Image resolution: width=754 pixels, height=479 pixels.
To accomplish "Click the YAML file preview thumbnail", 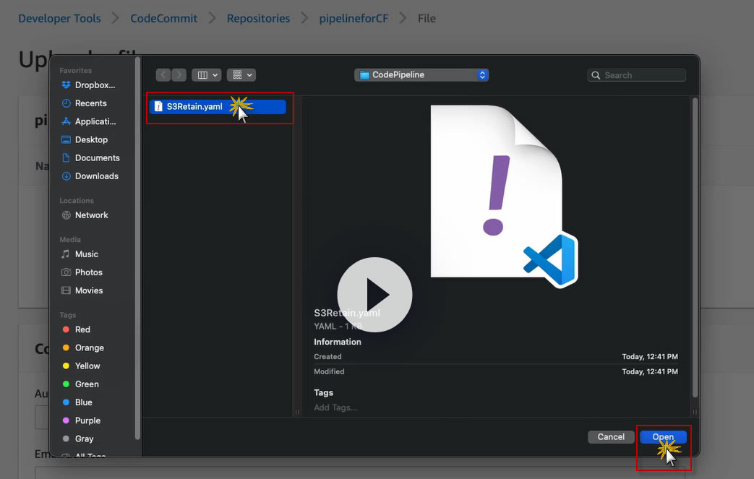I will point(504,196).
